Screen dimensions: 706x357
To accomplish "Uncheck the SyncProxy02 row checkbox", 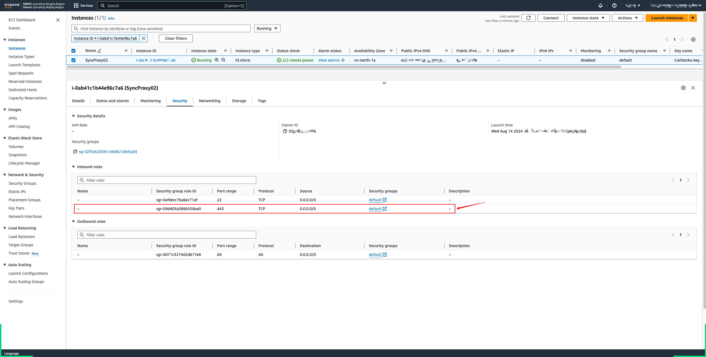I will 73,60.
